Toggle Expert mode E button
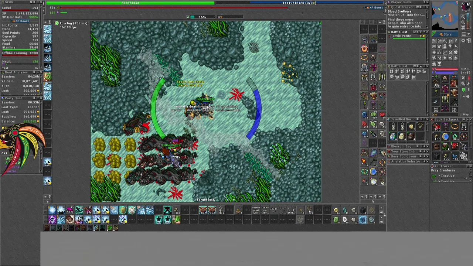Screen dimensions: 473x266 click(x=468, y=90)
